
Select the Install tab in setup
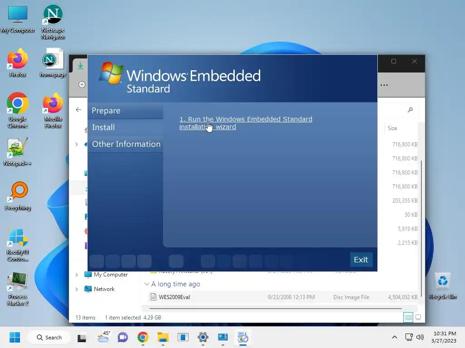125,127
